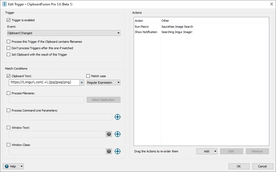Click target picker icon for Window Class
276x172 pixels.
pos(118,151)
